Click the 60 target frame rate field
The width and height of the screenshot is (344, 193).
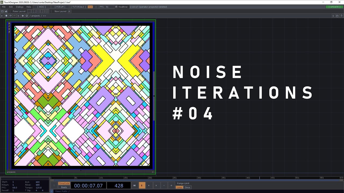click(96, 7)
